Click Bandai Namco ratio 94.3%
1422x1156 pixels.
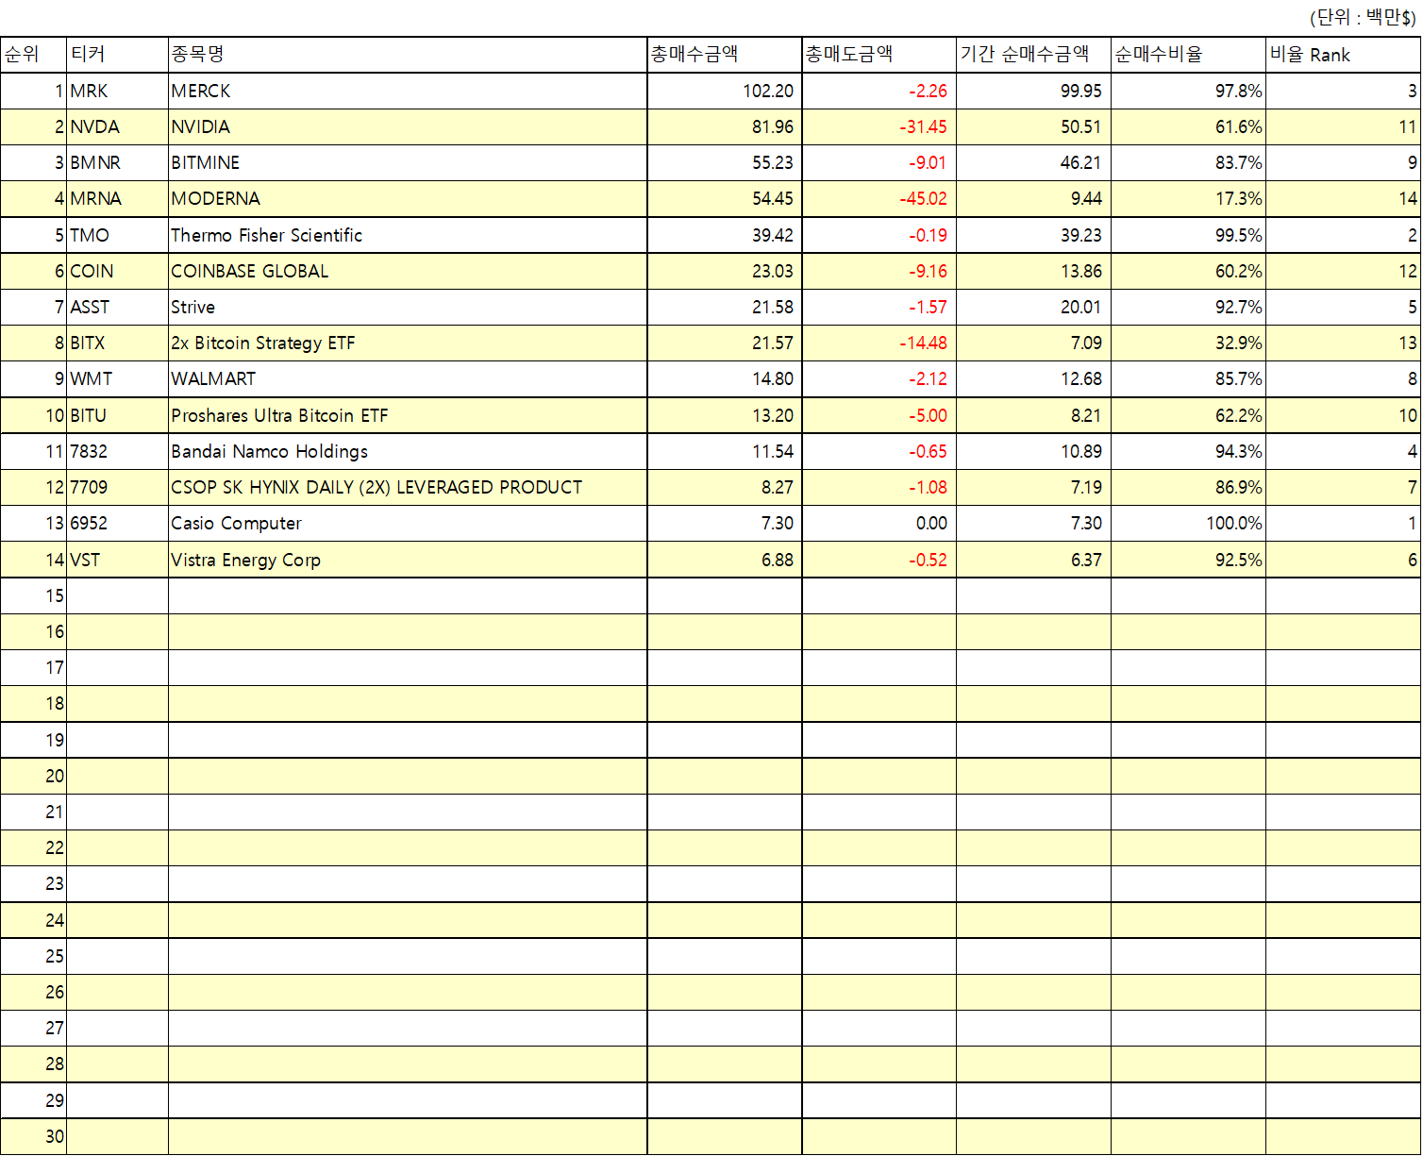click(1189, 451)
